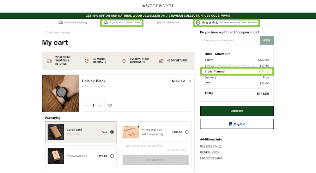Click the Worldwide Shipping truck icon
This screenshot has height=173, width=316.
pyautogui.click(x=61, y=22)
